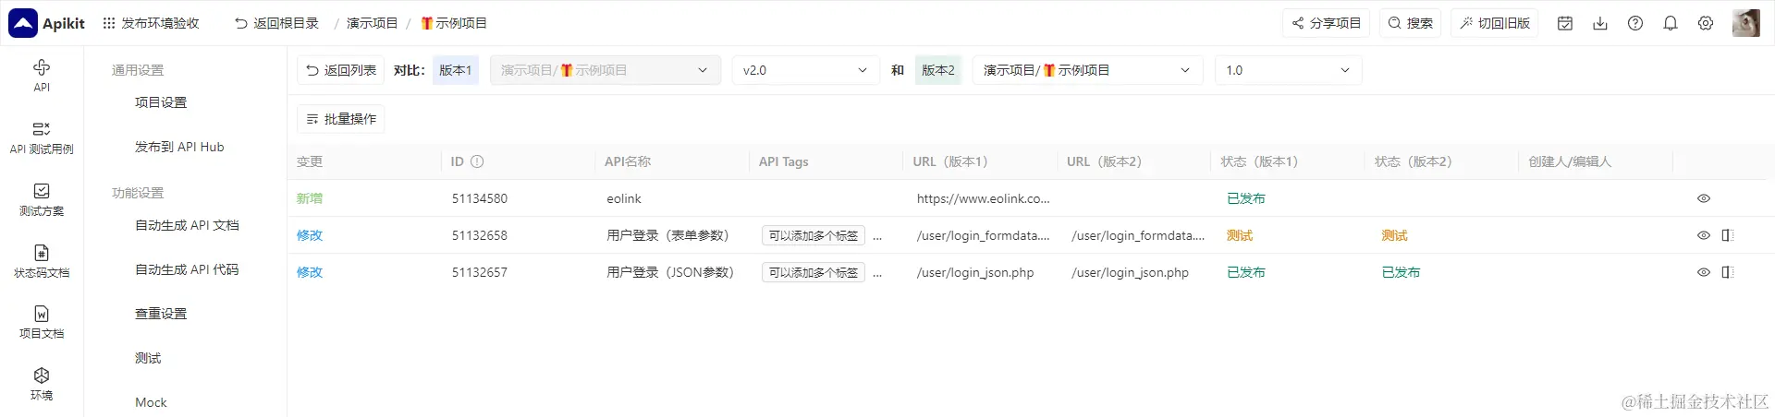Click ID 51134580 cell
This screenshot has width=1775, height=417.
pyautogui.click(x=480, y=198)
